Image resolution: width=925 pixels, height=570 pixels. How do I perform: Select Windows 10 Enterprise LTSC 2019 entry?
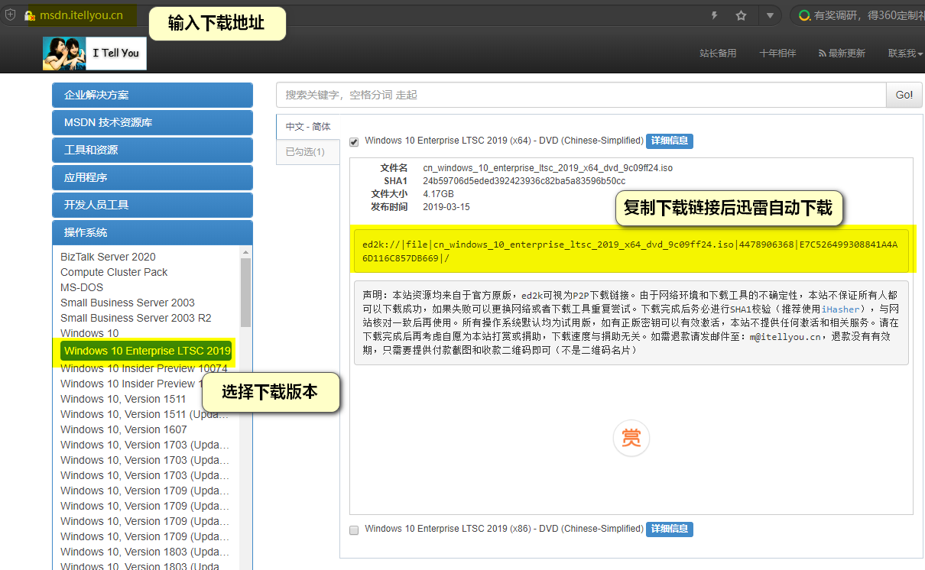coord(147,351)
